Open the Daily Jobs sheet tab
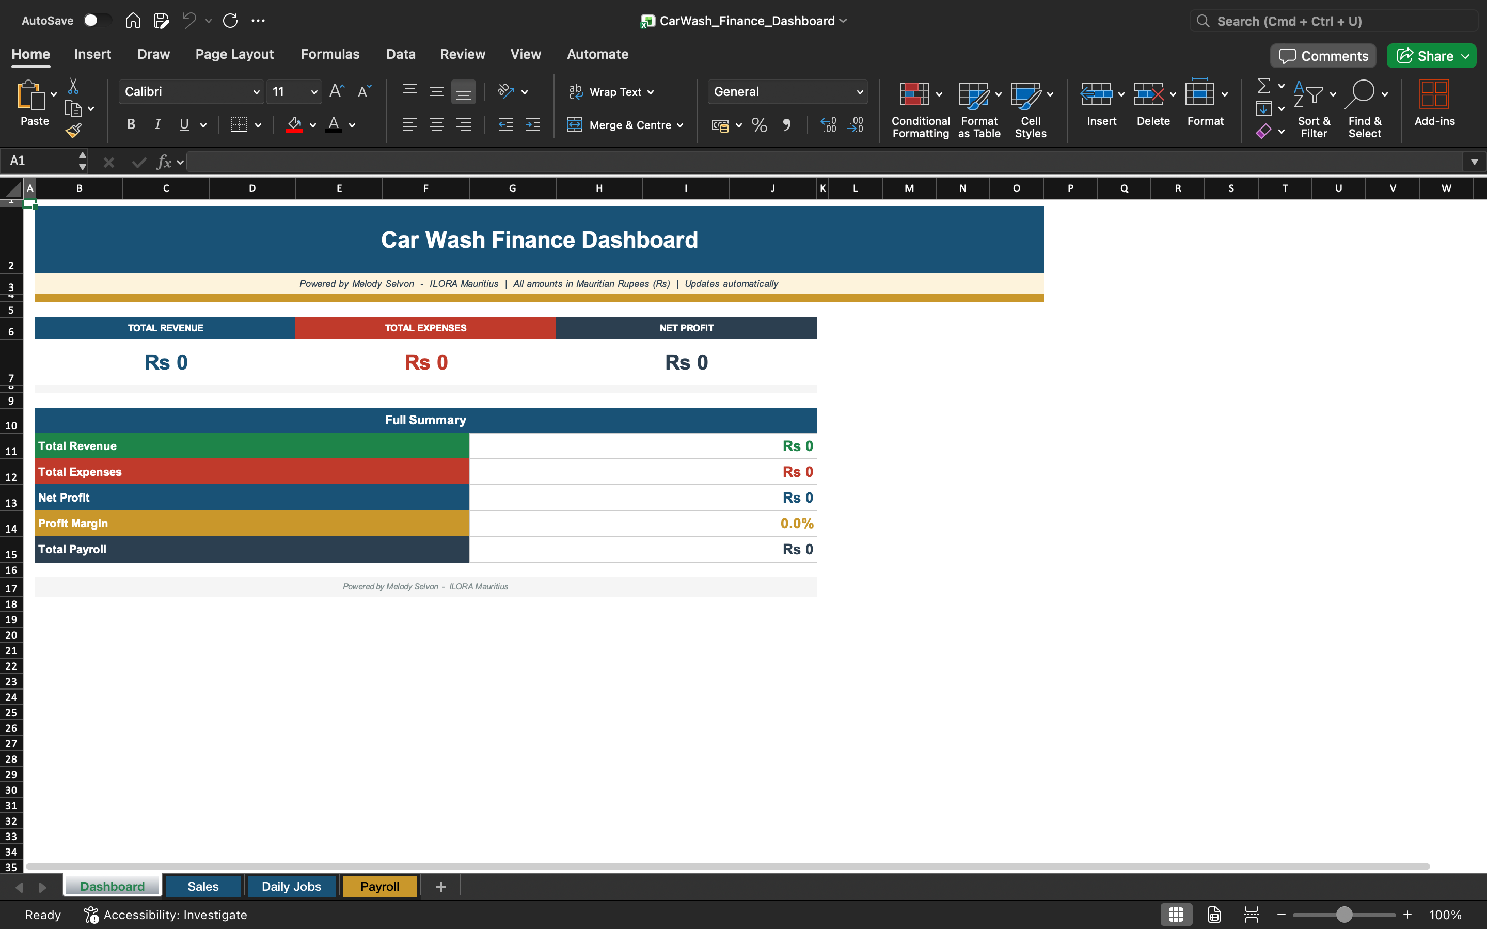 (291, 886)
